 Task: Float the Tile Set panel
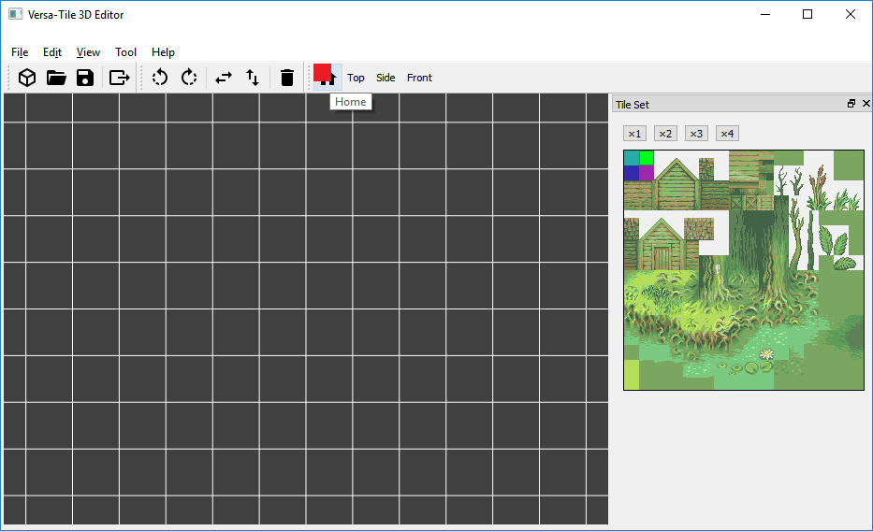851,104
